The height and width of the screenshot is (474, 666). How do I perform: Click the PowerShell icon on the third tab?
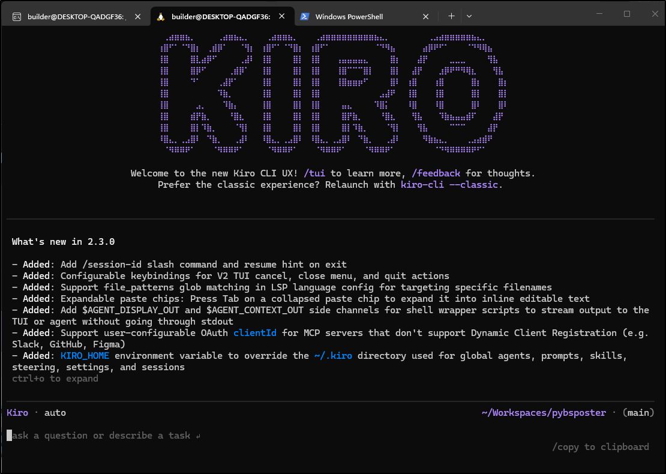click(305, 17)
